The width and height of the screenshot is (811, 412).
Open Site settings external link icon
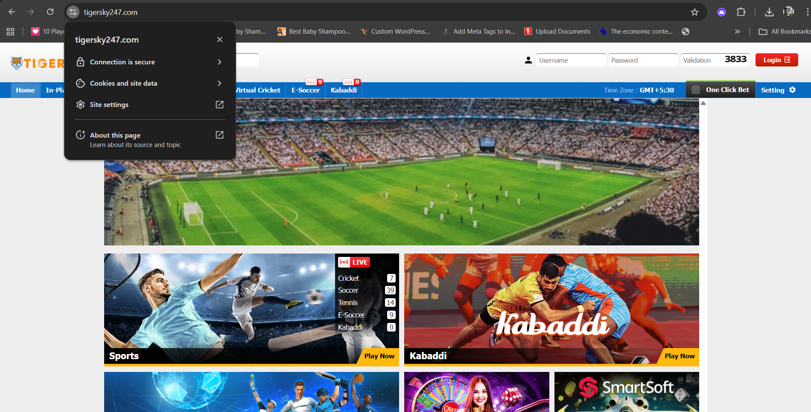(x=219, y=105)
